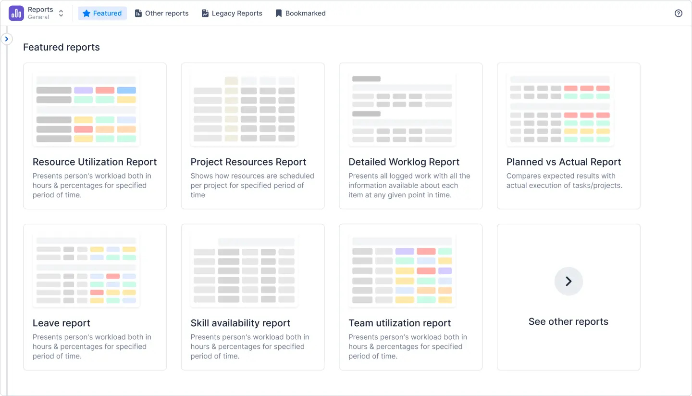Open the Resource Utilization Report
The image size is (692, 396).
pos(95,136)
